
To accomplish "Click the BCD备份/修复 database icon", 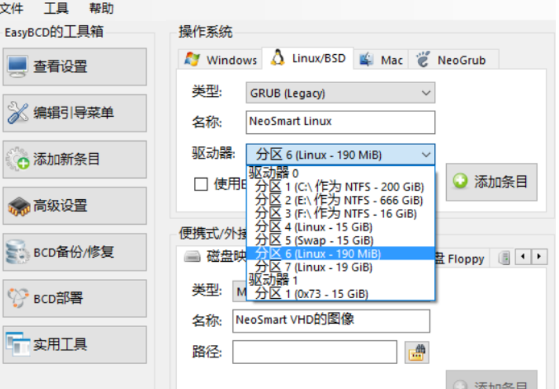I will coord(17,252).
